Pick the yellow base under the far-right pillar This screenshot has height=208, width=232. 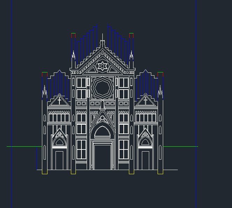tap(160, 172)
